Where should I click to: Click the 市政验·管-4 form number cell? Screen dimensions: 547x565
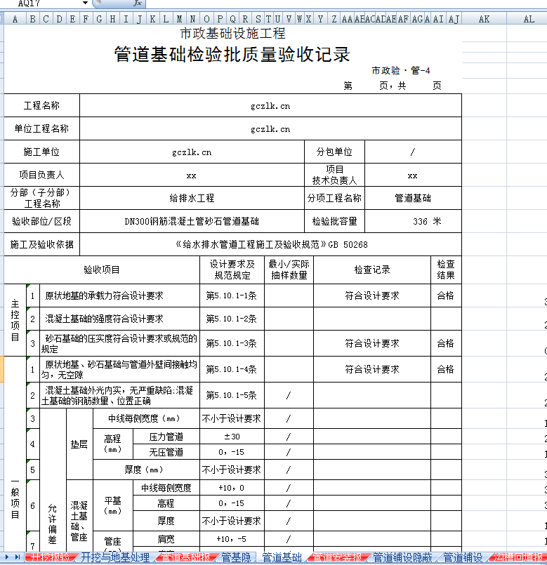coord(401,71)
